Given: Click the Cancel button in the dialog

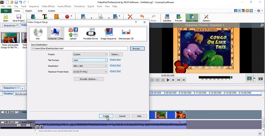Looking at the screenshot, I should pos(122,116).
